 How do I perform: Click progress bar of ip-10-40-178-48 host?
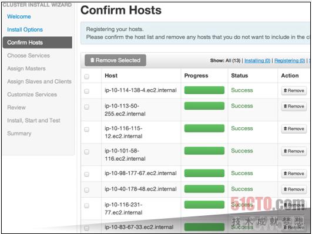[204, 189]
